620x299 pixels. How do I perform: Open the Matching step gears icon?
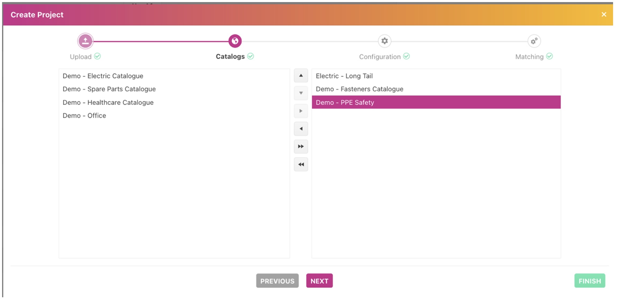click(534, 41)
